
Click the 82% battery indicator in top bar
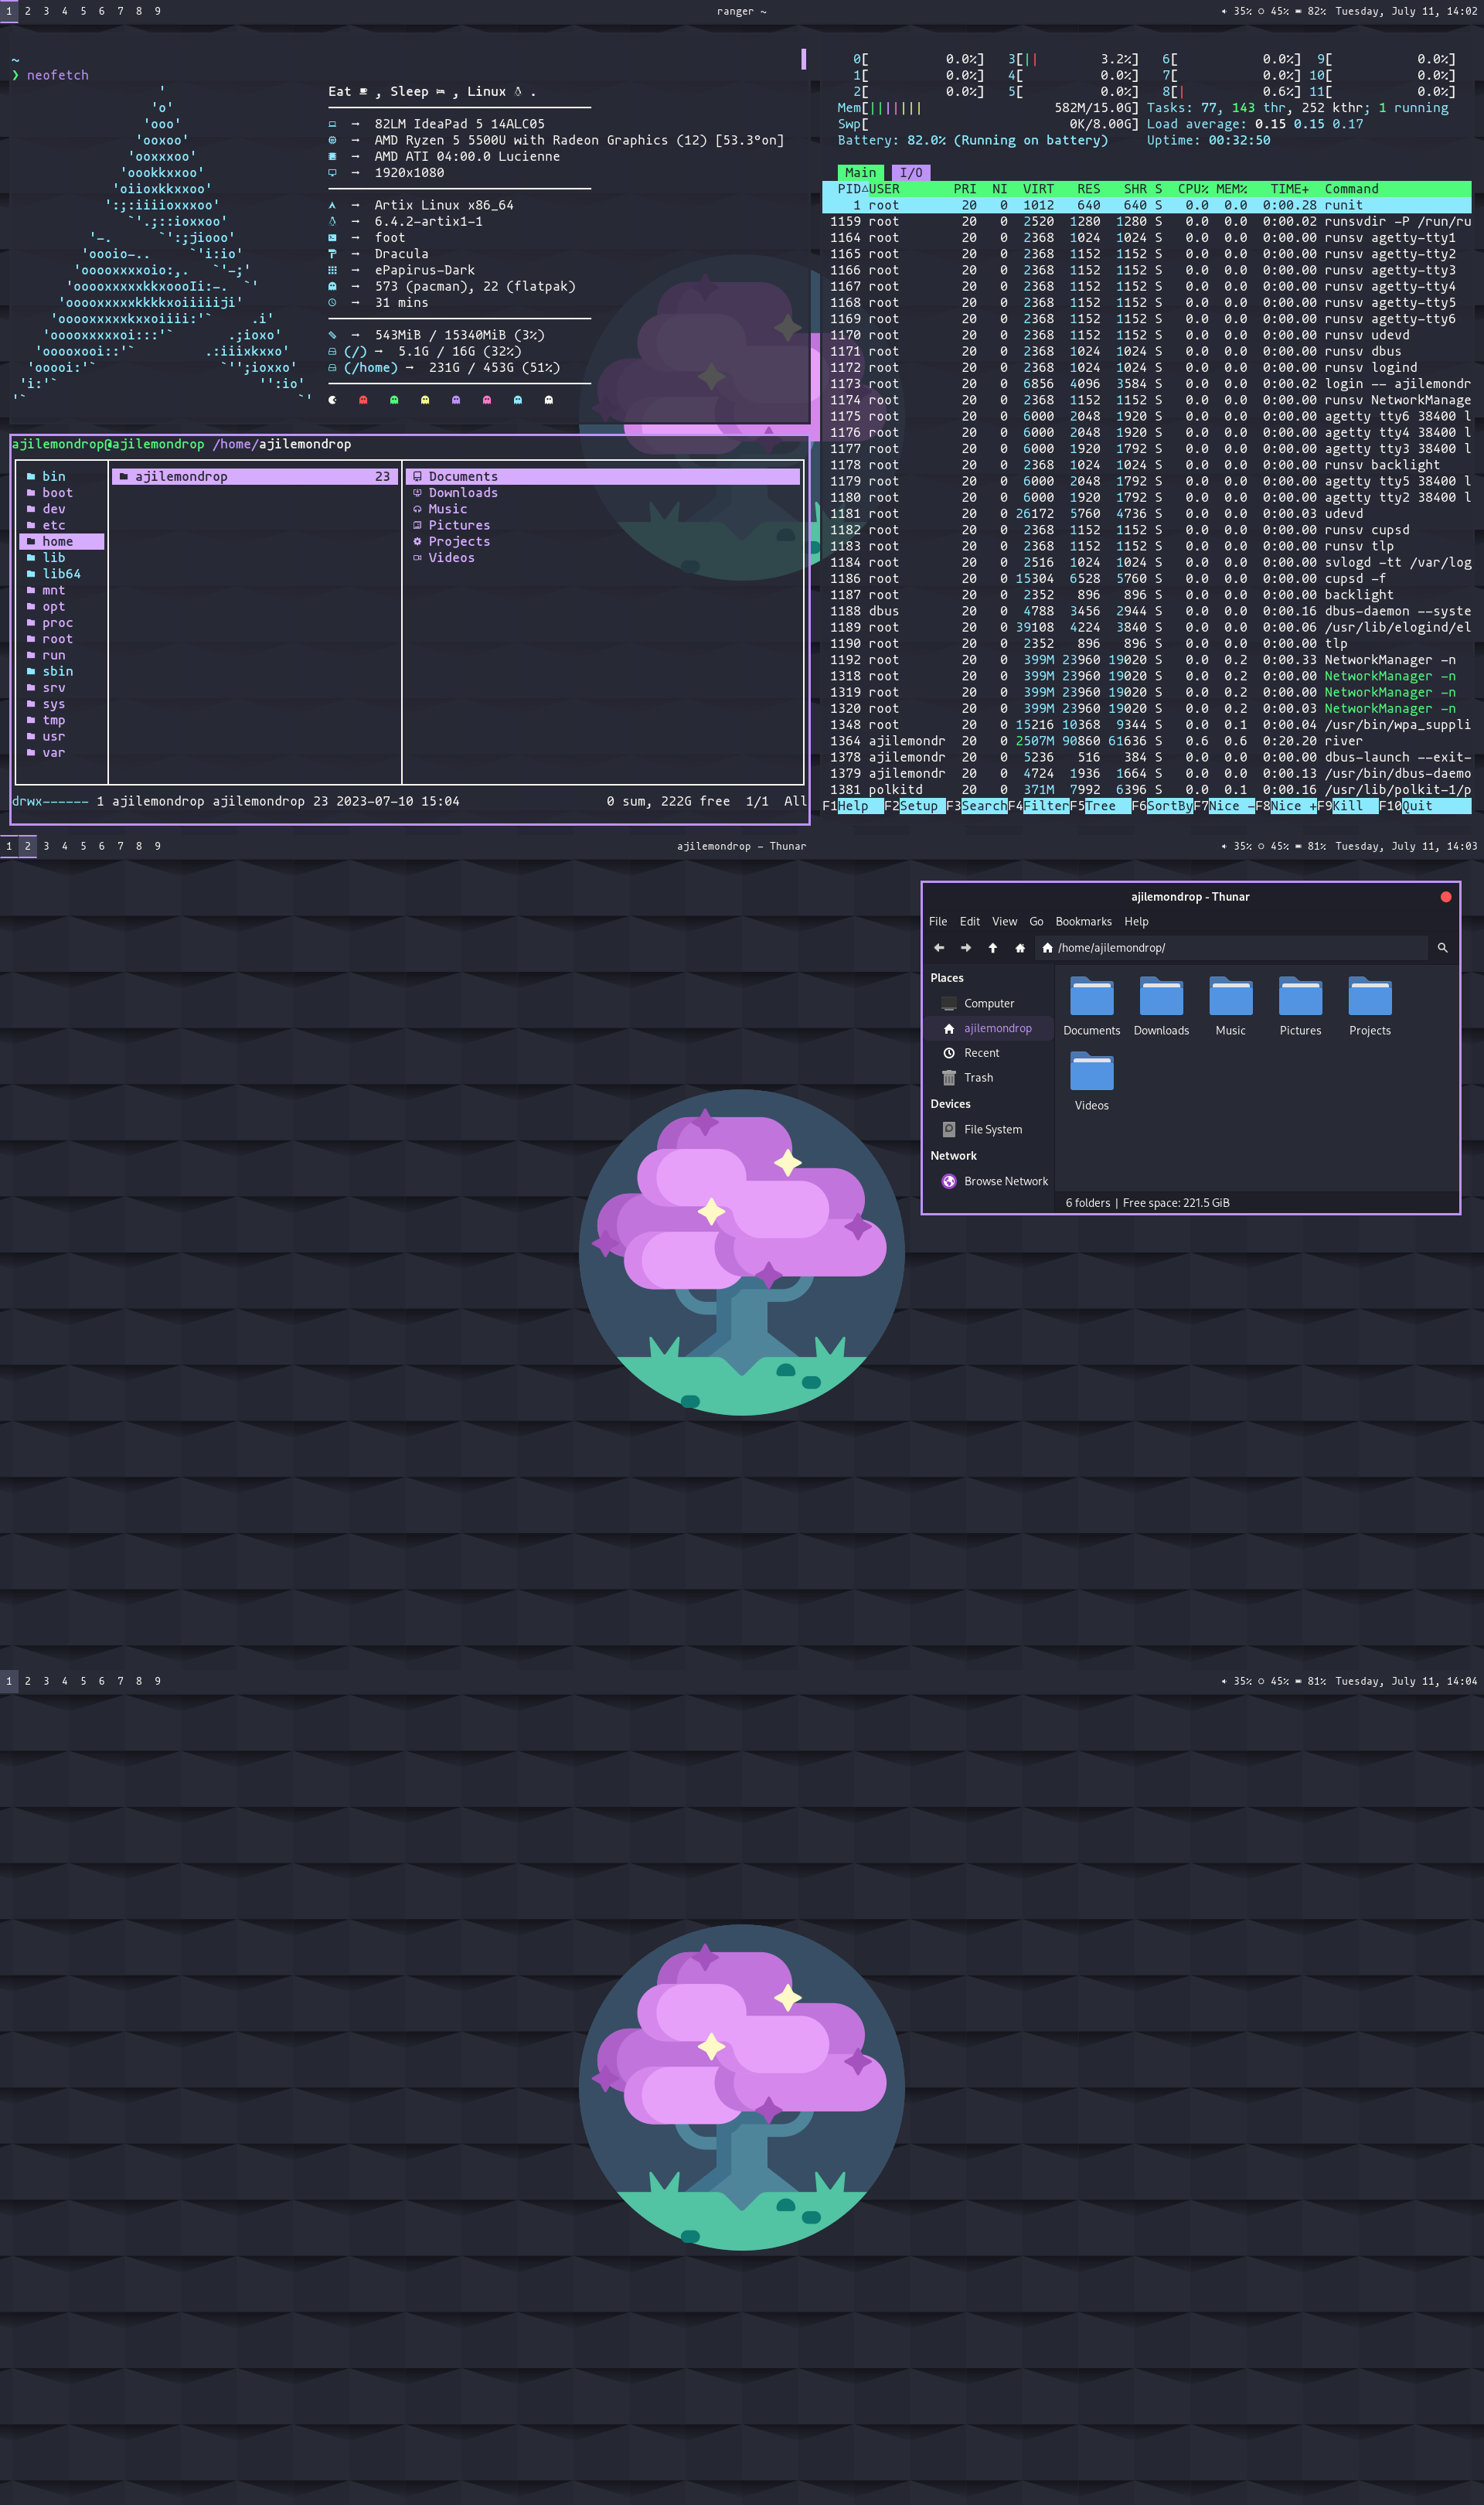(1310, 11)
